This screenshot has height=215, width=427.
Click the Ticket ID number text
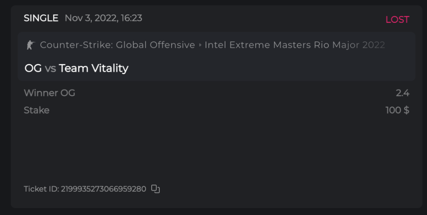coord(103,189)
